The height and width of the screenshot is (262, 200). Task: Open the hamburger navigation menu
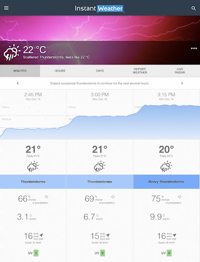pos(6,8)
